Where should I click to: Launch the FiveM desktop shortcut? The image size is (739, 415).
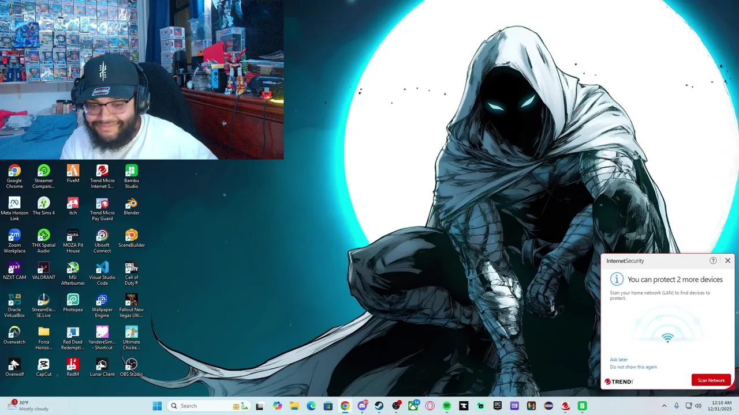73,173
